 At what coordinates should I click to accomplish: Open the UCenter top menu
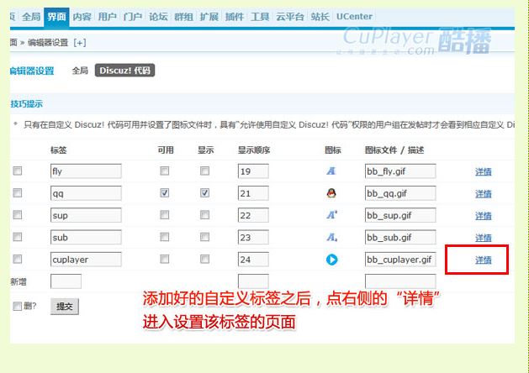pos(354,17)
